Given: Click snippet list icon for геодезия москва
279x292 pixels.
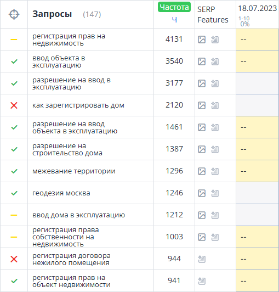Looking at the screenshot, I should (215, 193).
